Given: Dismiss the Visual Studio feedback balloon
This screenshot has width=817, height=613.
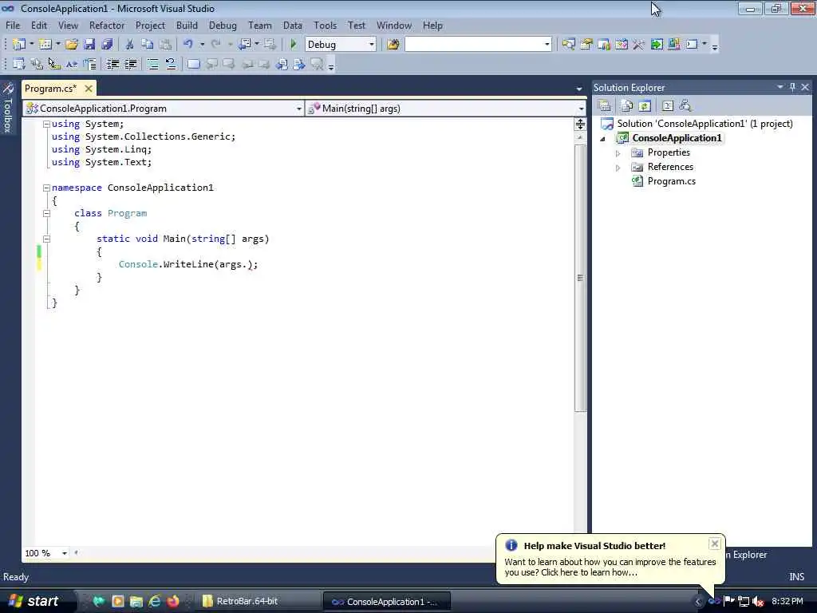Looking at the screenshot, I should pyautogui.click(x=714, y=544).
